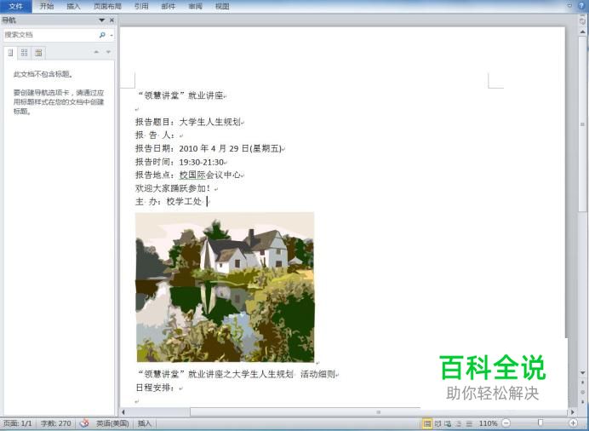
Task: Open the 页面布局 ribbon tab
Action: pyautogui.click(x=107, y=6)
